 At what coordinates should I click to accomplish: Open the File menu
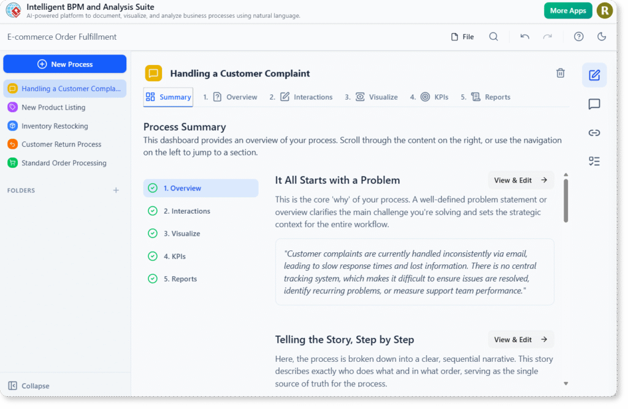point(462,37)
